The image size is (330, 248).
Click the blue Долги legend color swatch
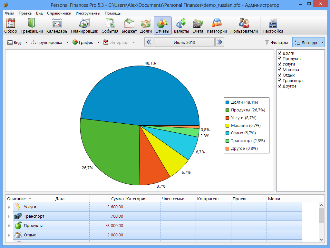coord(228,102)
